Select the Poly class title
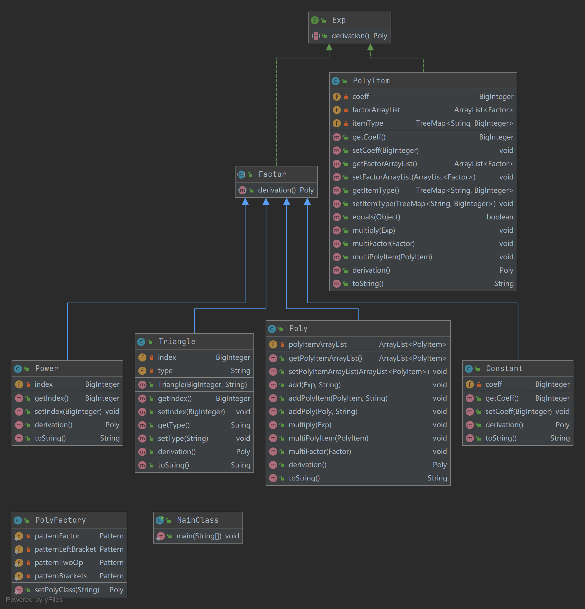Viewport: 585px width, 609px height. coord(298,329)
